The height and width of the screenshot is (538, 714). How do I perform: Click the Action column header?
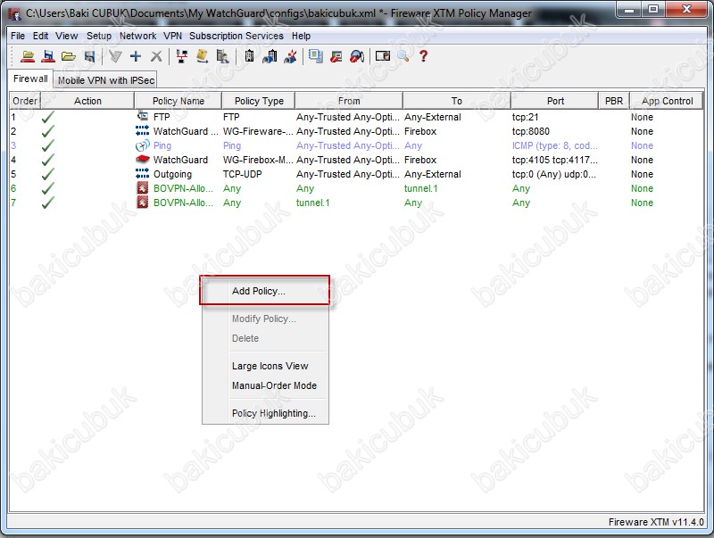(x=87, y=101)
